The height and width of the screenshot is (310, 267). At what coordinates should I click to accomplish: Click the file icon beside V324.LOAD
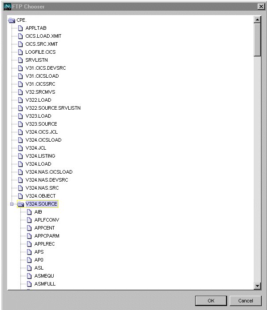[20, 164]
